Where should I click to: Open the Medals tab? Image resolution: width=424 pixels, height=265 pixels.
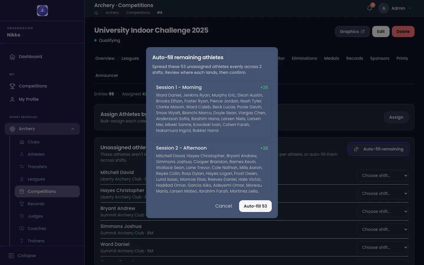(332, 58)
